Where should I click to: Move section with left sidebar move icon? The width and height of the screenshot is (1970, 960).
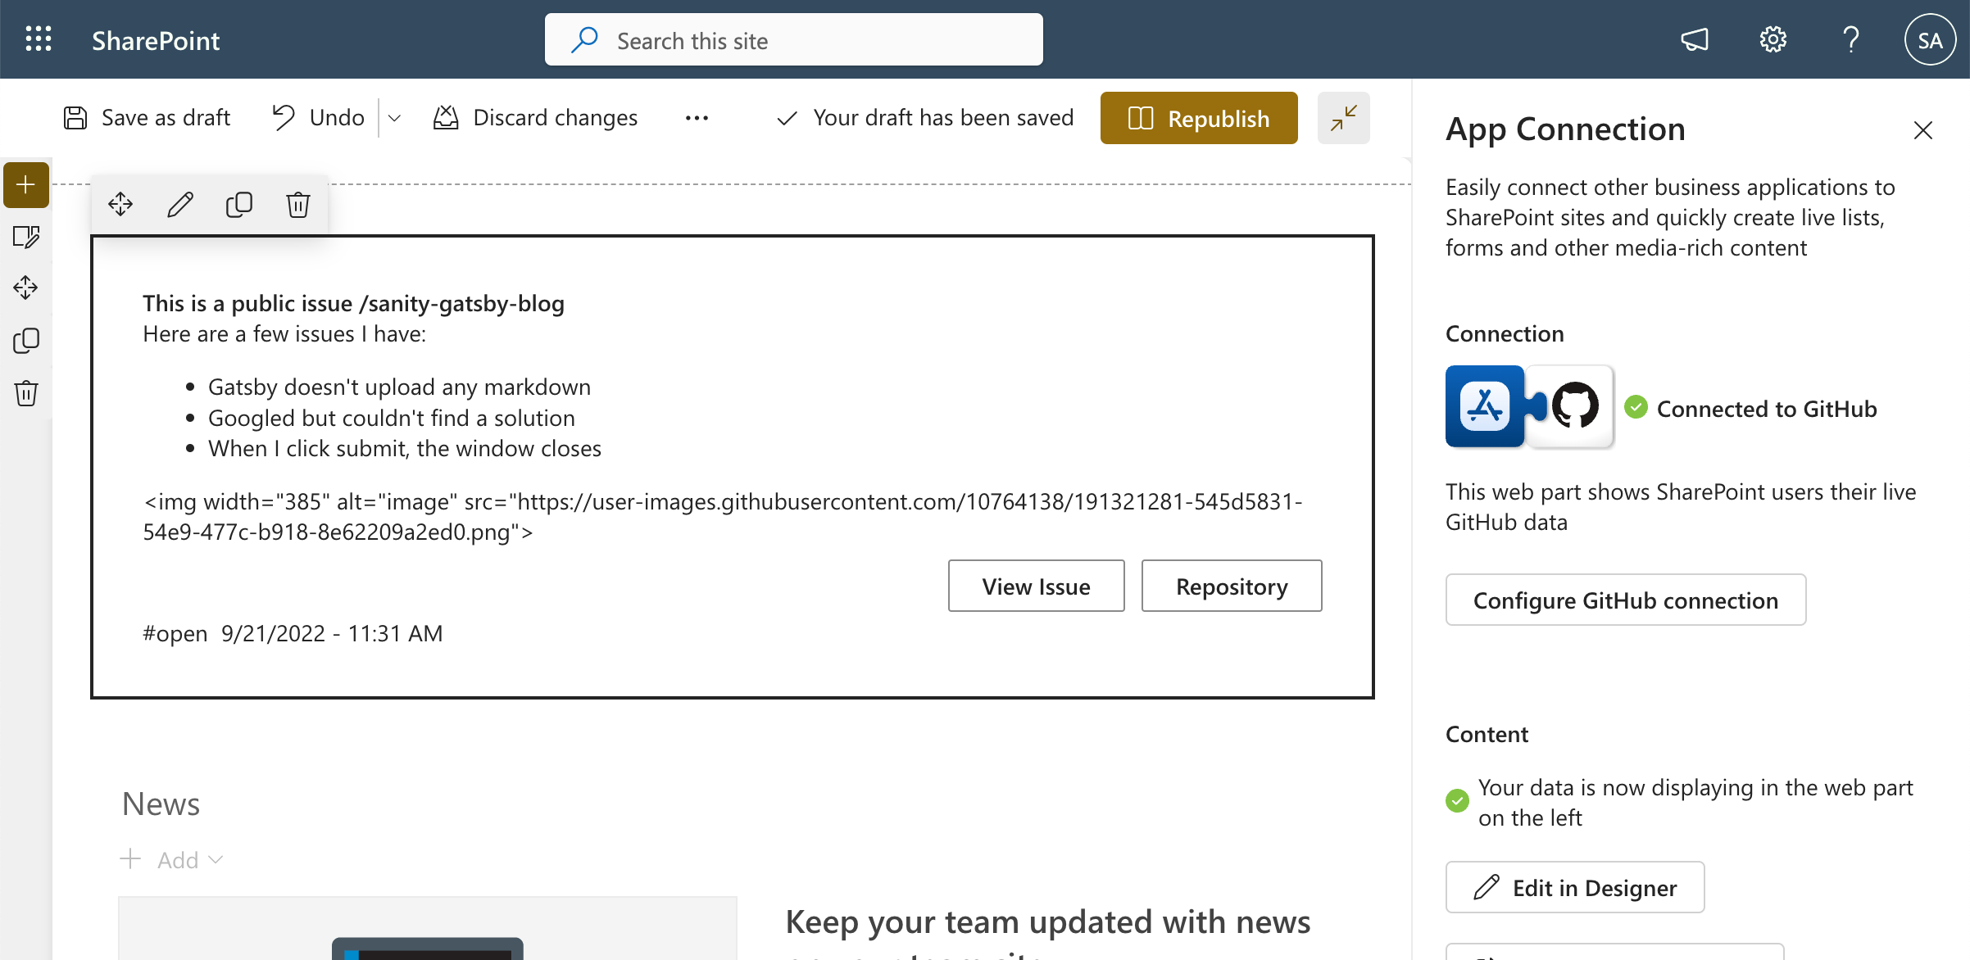26,288
